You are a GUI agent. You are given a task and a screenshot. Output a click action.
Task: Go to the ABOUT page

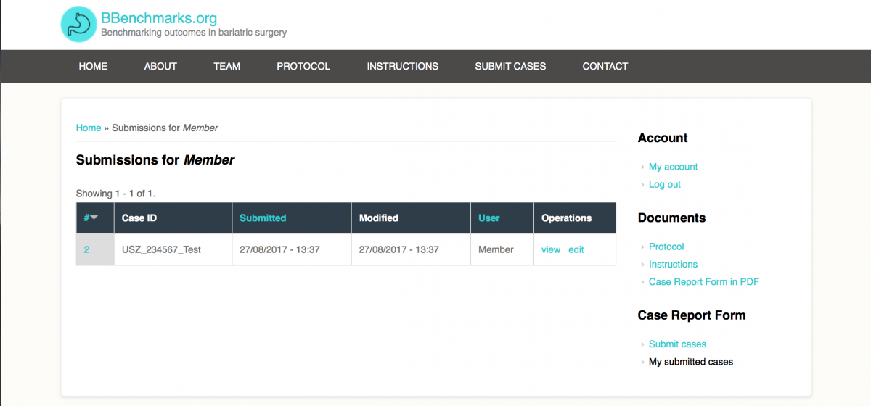coord(160,66)
